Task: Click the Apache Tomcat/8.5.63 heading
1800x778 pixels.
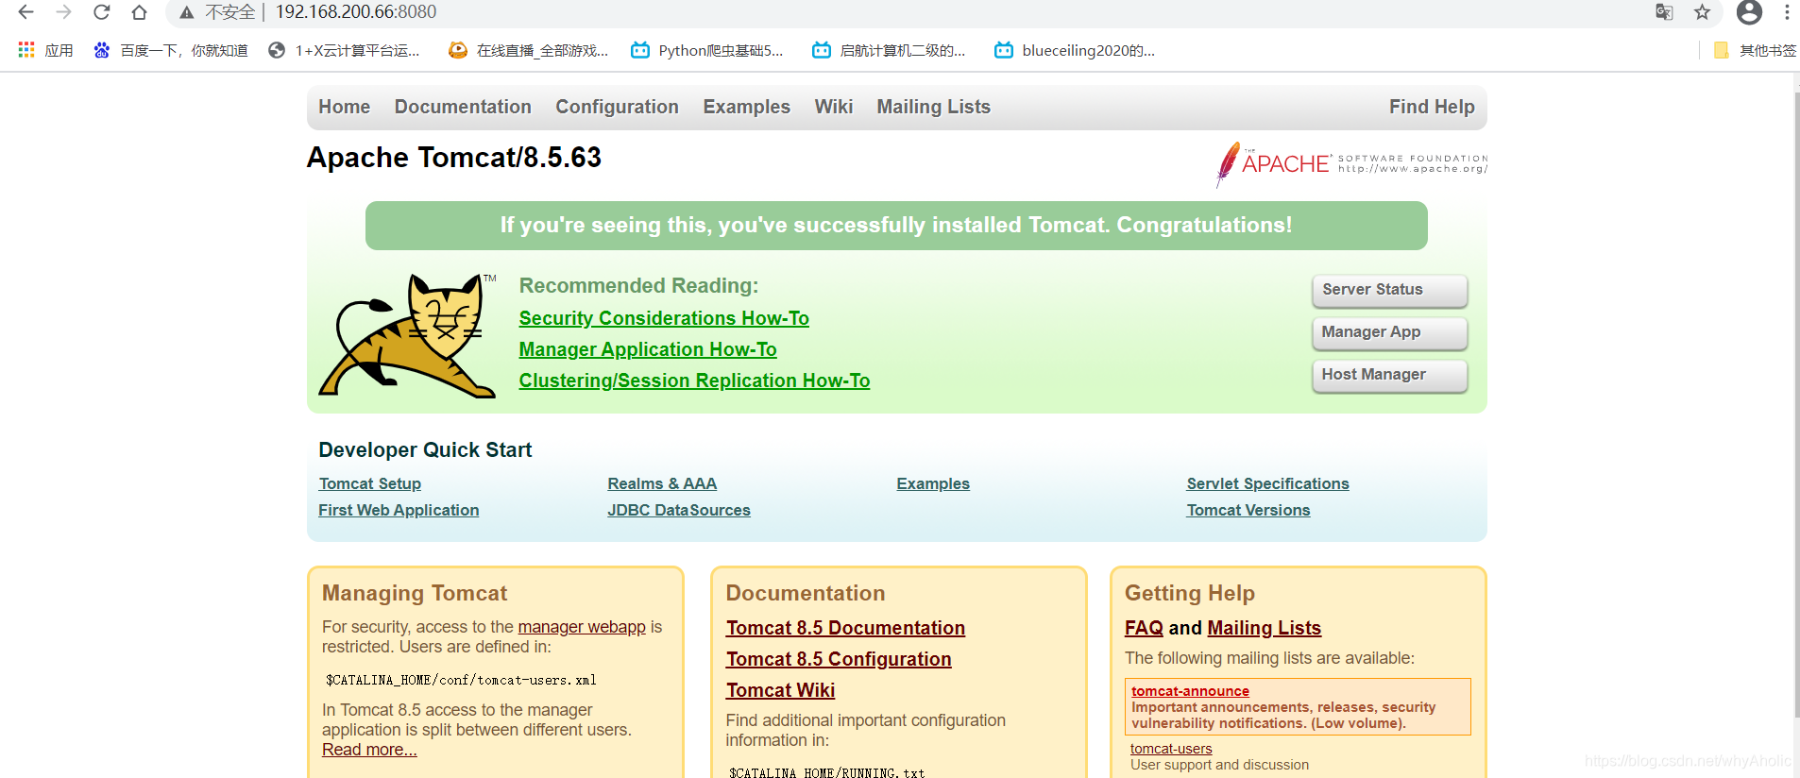Action: click(x=454, y=157)
